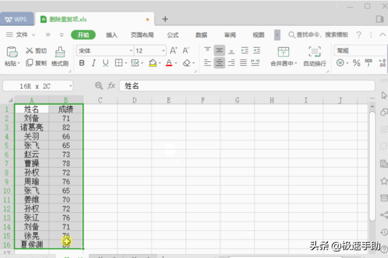Click the zoom magnifier beside fx
Screen dimensions: 388x258
pyautogui.click(x=99, y=85)
